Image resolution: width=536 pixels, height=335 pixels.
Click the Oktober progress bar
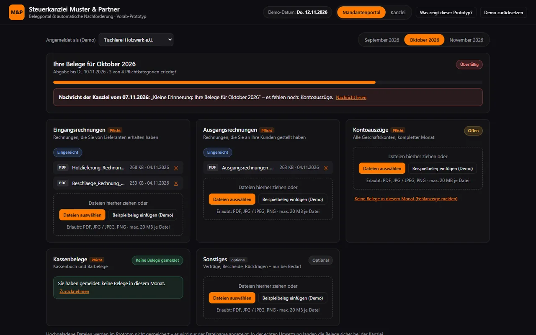pyautogui.click(x=268, y=82)
